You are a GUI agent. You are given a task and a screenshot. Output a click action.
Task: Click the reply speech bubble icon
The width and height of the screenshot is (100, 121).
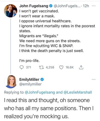coord(22,67)
